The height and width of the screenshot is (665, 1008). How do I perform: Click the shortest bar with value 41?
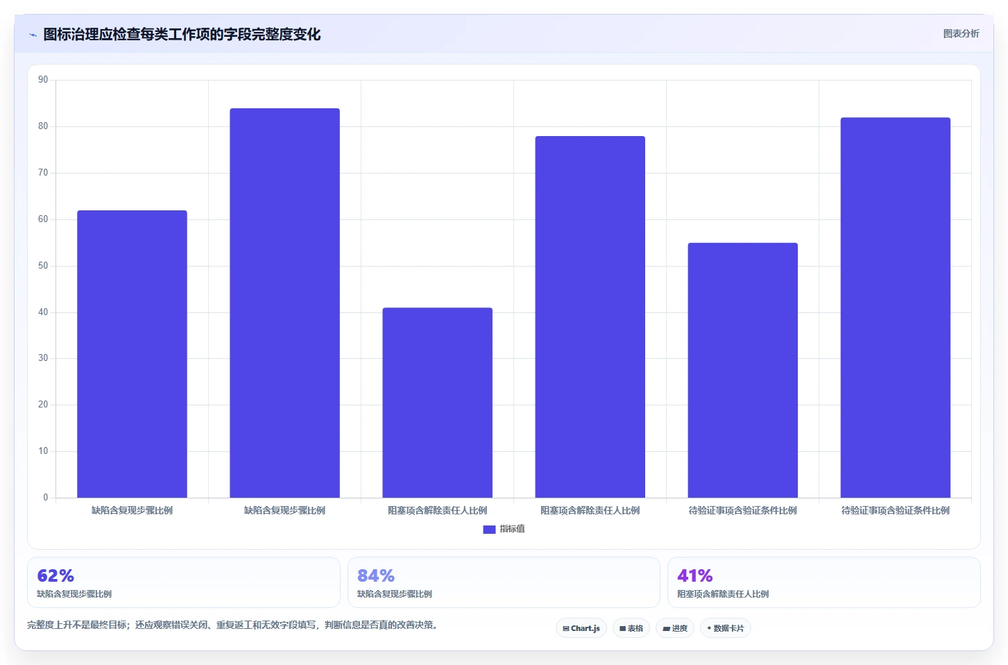437,403
